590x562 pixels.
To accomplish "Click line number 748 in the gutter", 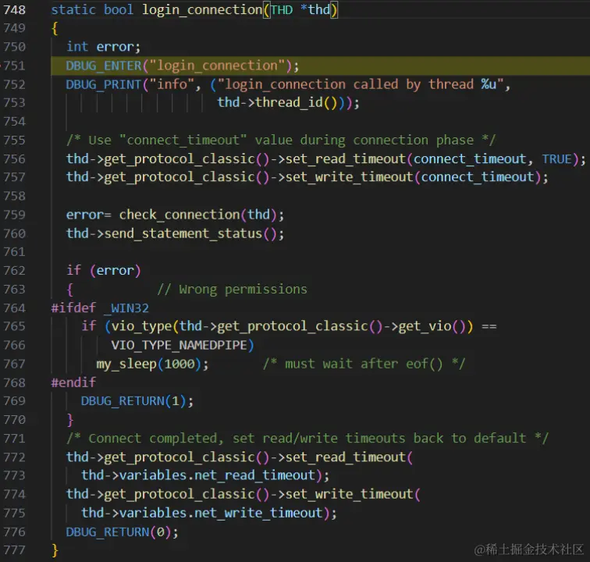I will click(x=14, y=9).
